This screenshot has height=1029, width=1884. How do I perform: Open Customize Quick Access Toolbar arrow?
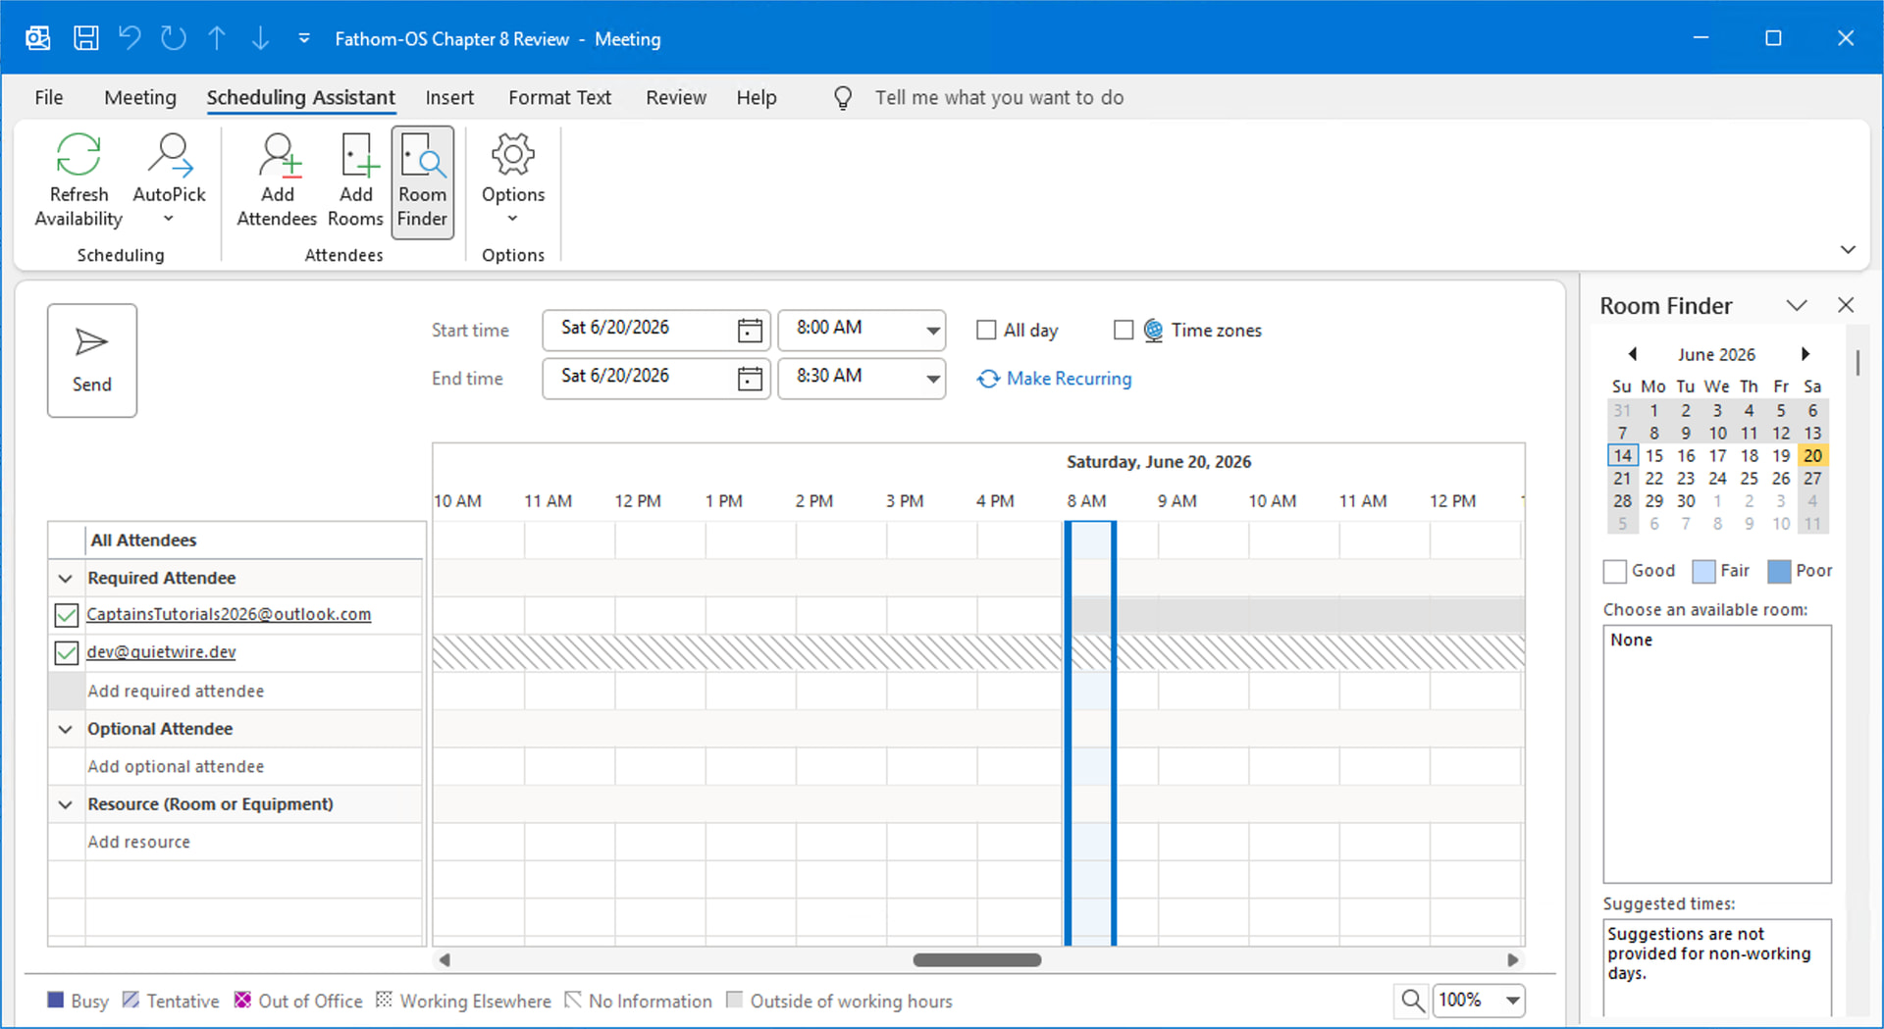(x=304, y=38)
